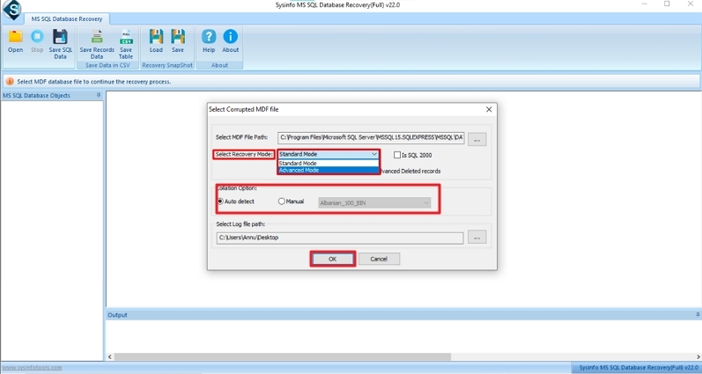Click the scrollbar left arrow
The image size is (702, 374).
pyautogui.click(x=110, y=356)
